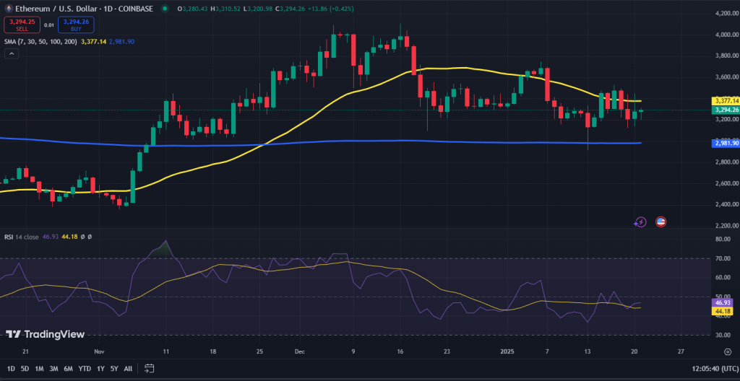Screen dimensions: 740x381
Task: Click the Ethereum coin logo icon
Action: 7,9
